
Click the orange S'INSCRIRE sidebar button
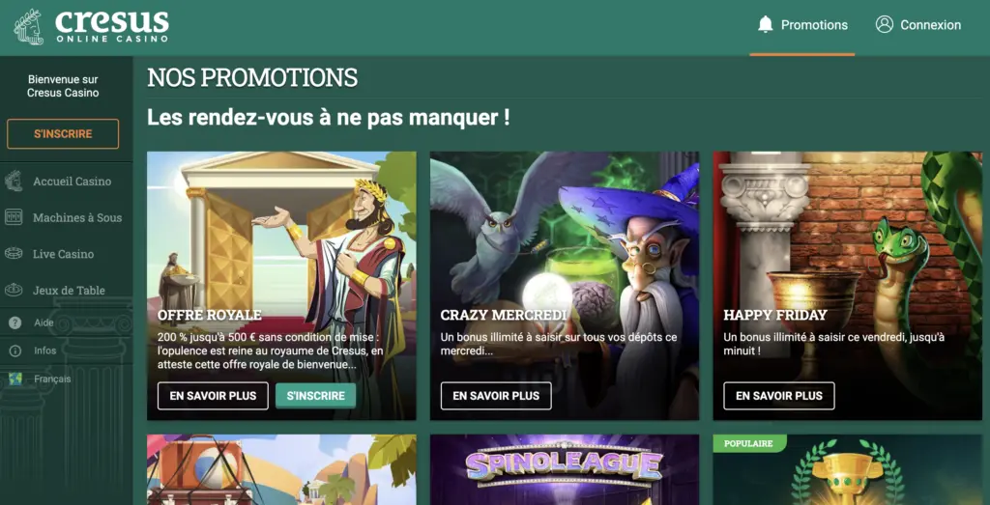pos(63,133)
